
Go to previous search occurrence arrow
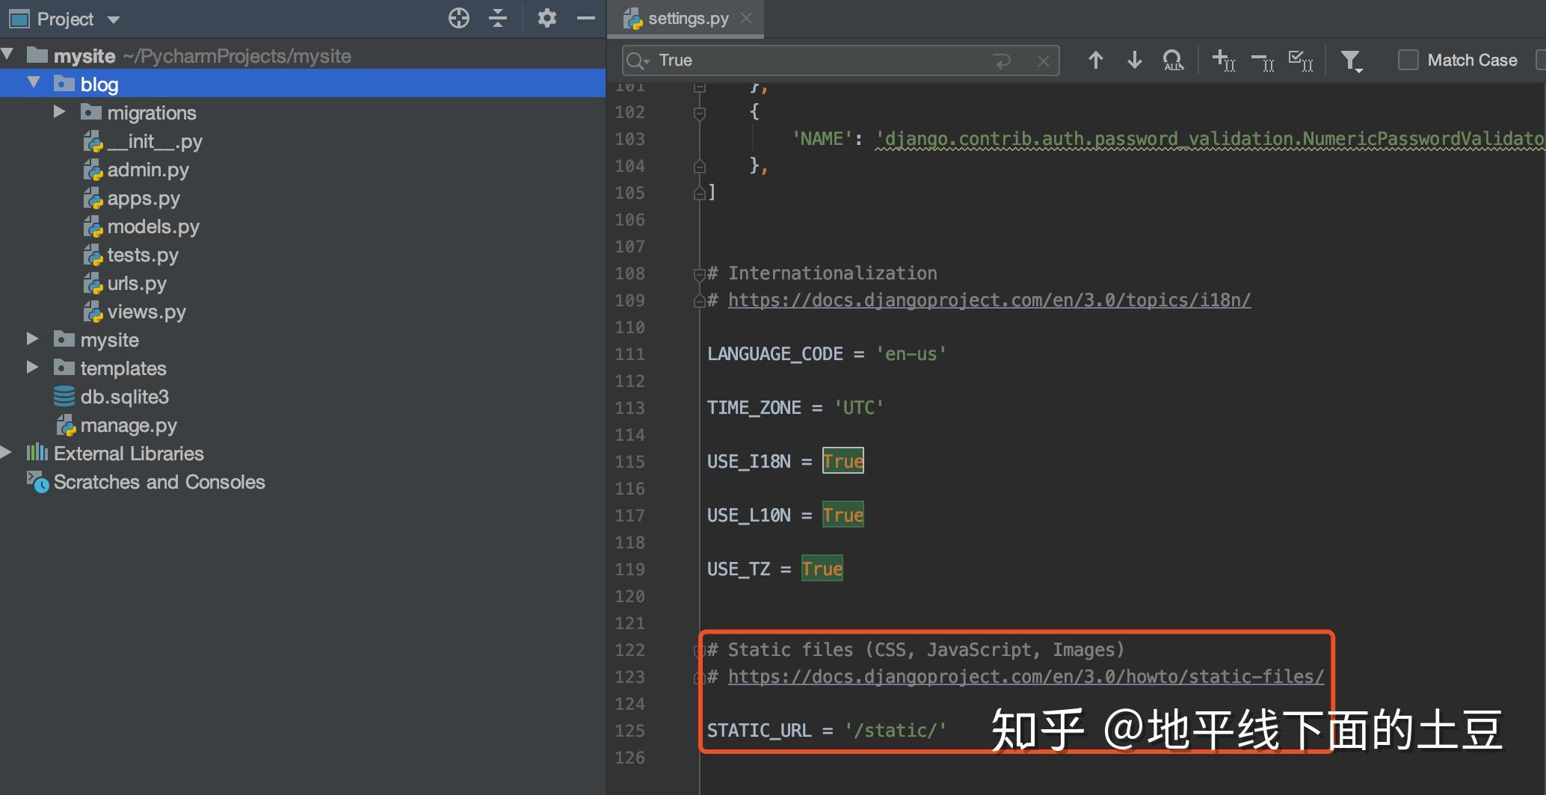pos(1096,60)
